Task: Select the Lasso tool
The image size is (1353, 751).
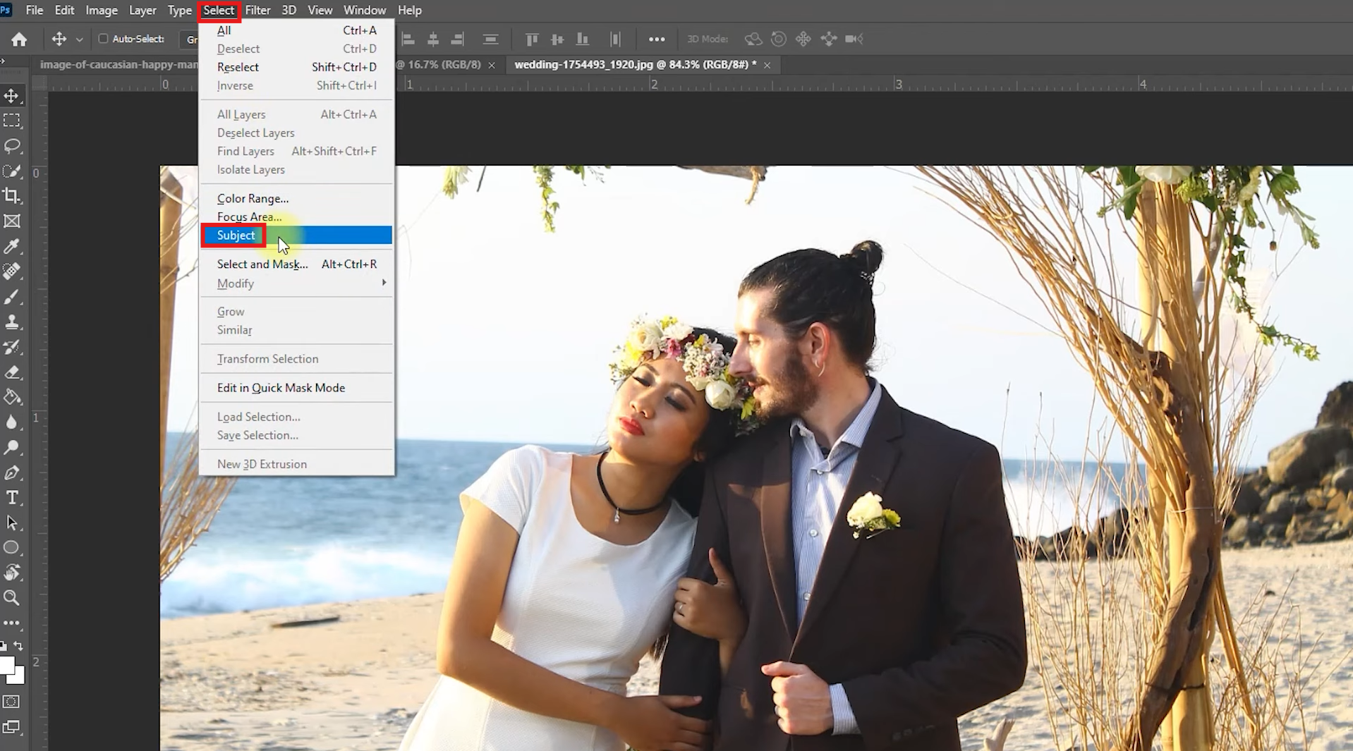Action: pos(12,146)
